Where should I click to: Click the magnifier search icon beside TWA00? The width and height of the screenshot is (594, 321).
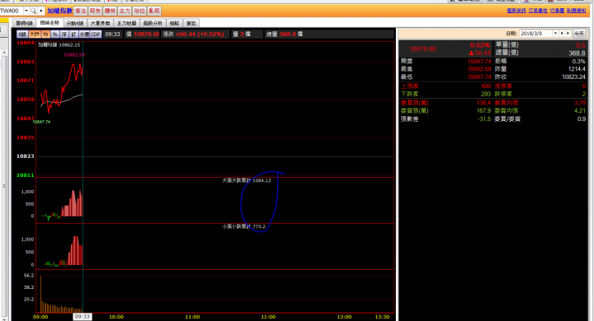33,11
